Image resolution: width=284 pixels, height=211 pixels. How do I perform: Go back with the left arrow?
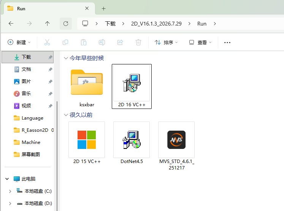(11, 24)
